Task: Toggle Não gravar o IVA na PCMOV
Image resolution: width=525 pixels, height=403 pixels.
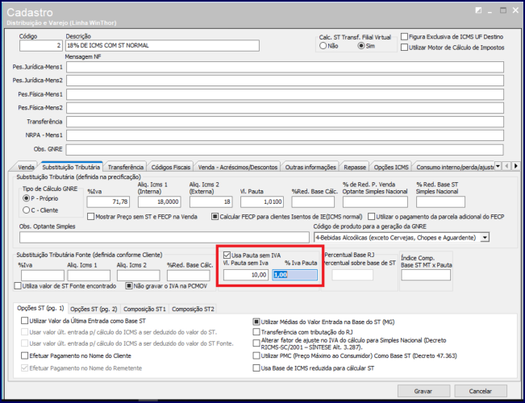Action: [129, 286]
